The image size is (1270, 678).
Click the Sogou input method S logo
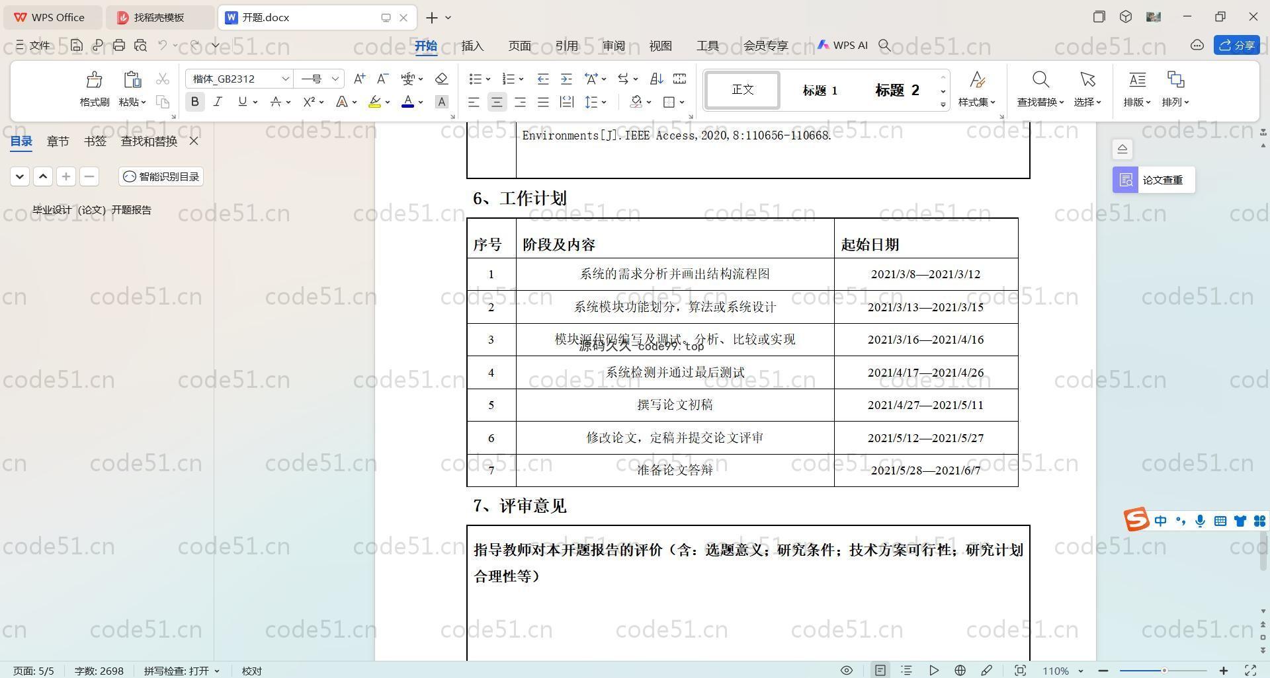1136,520
